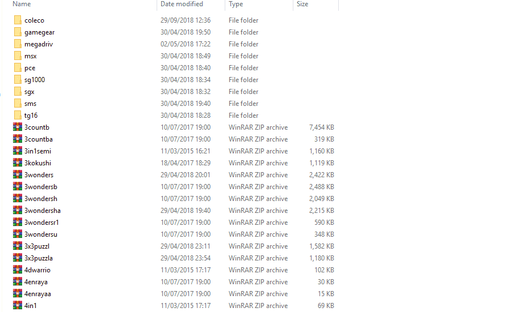Select the 3countb WinRAR archive icon
Image resolution: width=509 pixels, height=312 pixels.
pyautogui.click(x=18, y=127)
